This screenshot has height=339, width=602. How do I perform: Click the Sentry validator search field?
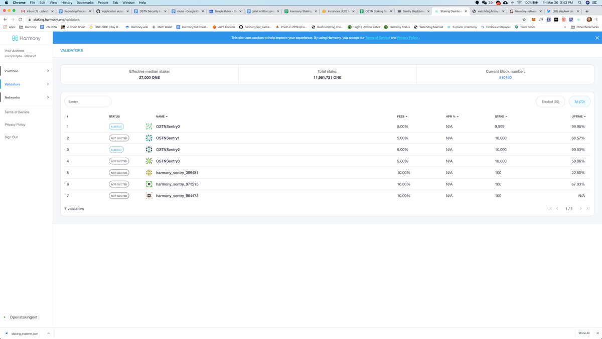pos(88,101)
